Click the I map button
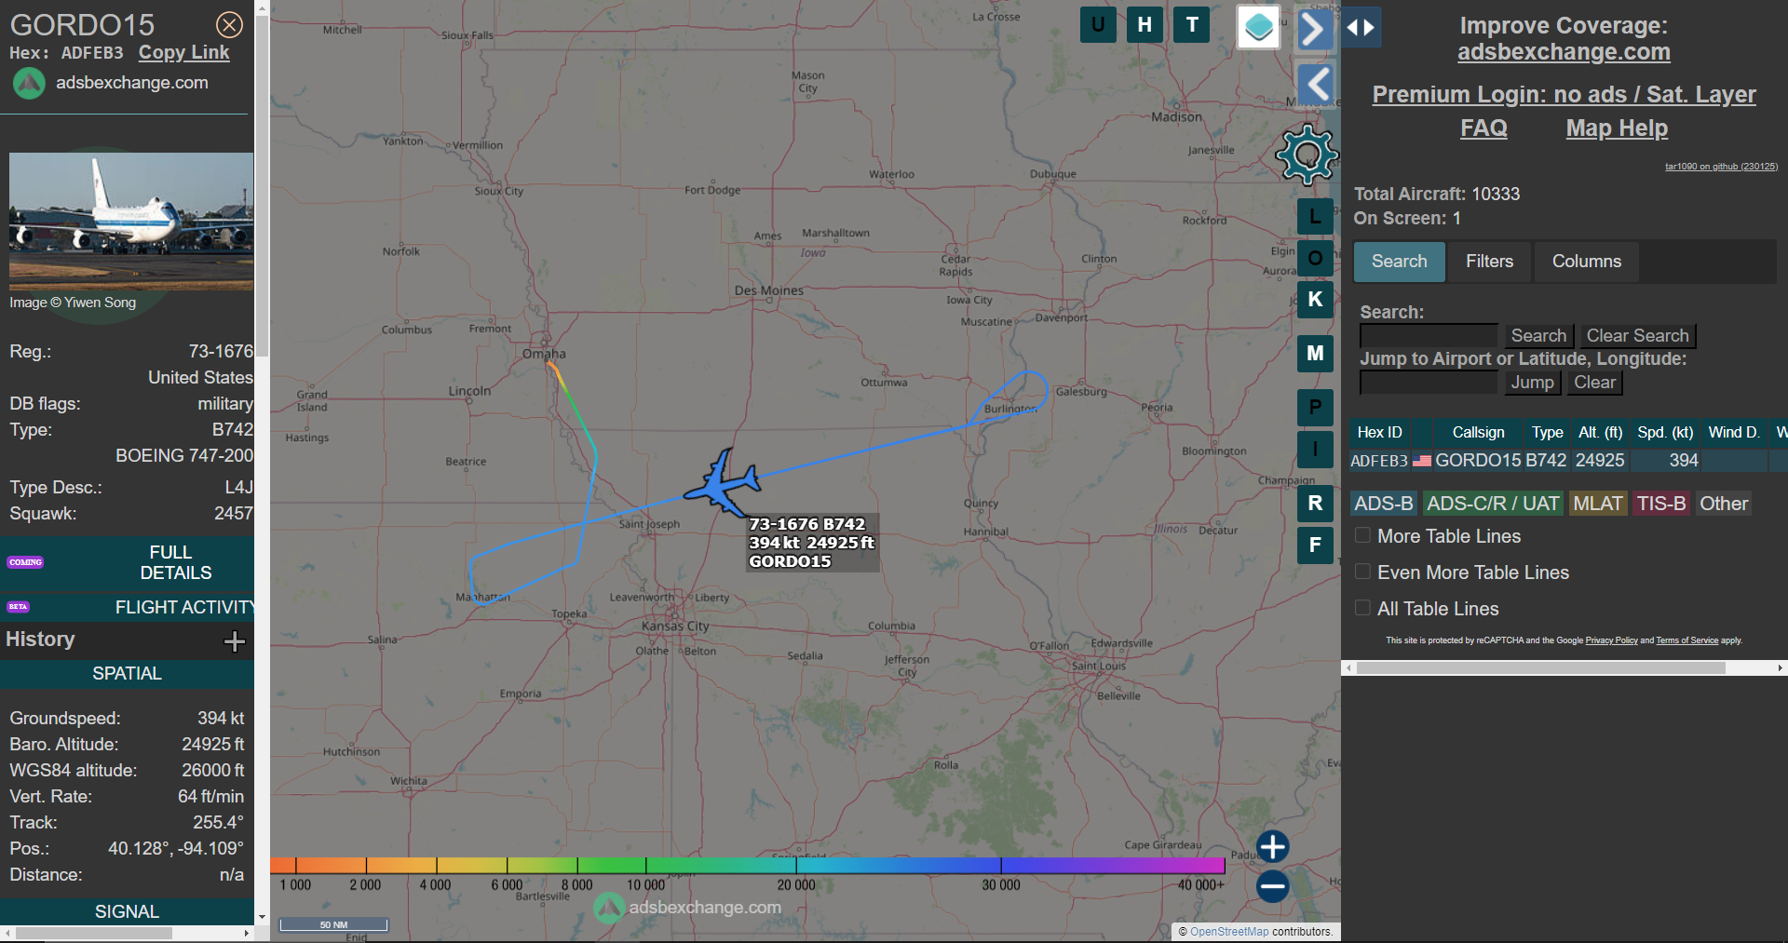This screenshot has height=943, width=1788. (1315, 450)
